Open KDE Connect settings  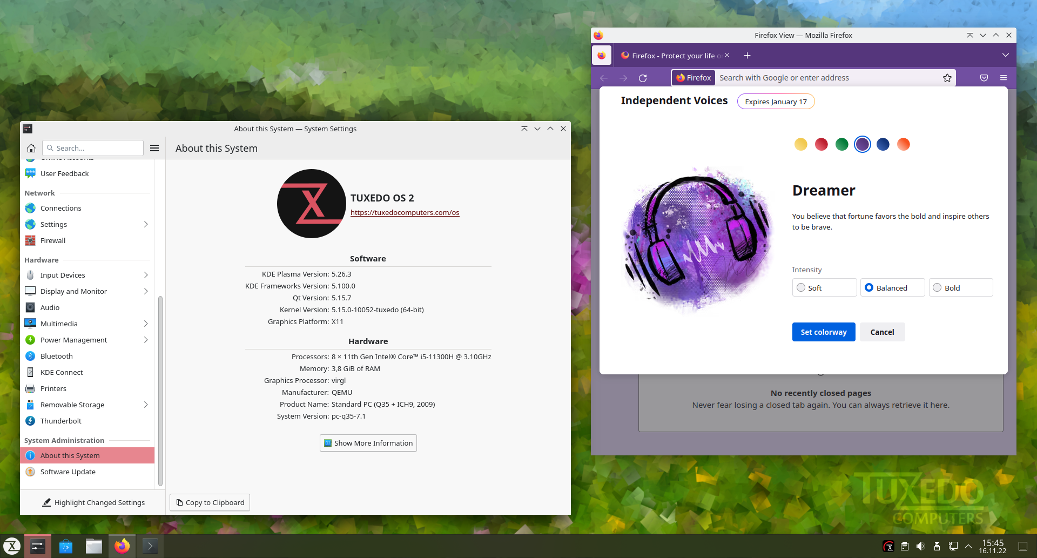(x=87, y=372)
